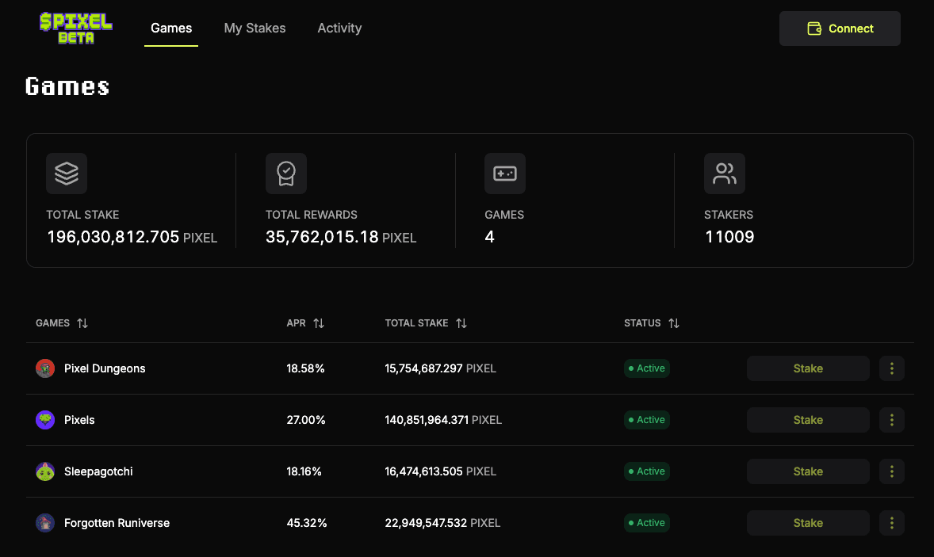Screen dimensions: 934x557
Task: Click the Pixels game avatar icon
Action: [45, 420]
